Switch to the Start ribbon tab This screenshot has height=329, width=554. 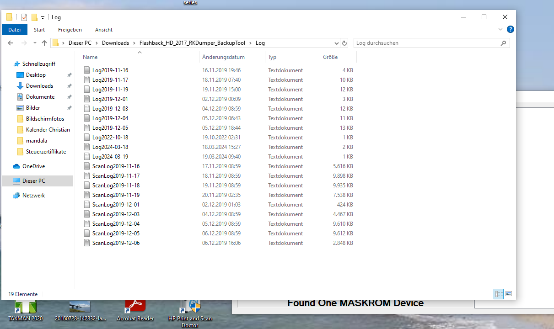click(39, 30)
